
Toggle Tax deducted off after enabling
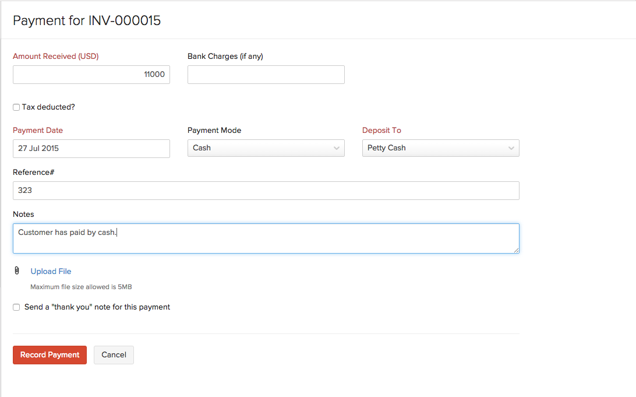pyautogui.click(x=16, y=107)
